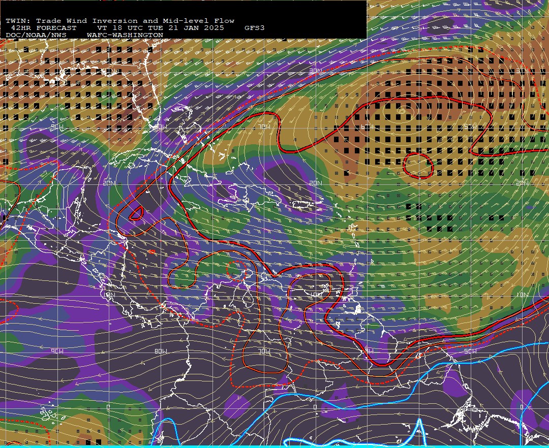Click the small red teardrop contour east of the Yucatan
Viewport: 549px width, 448px height.
(136, 213)
